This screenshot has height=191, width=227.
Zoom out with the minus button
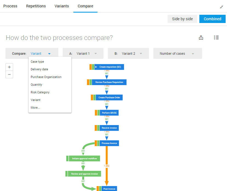(x=9, y=74)
